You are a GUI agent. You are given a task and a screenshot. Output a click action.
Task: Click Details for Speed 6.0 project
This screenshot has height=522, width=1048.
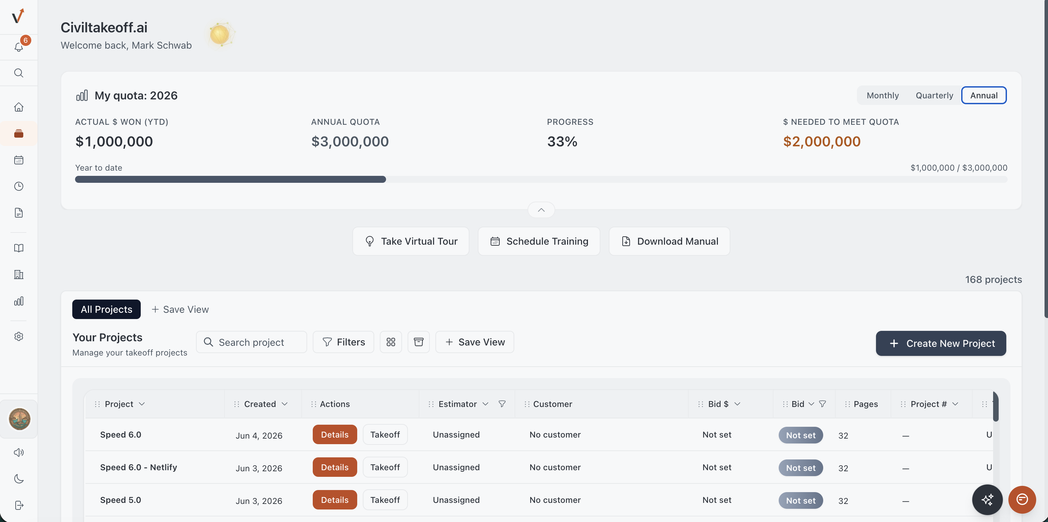click(x=334, y=434)
